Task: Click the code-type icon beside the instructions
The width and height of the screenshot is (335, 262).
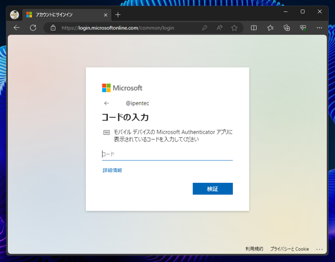Action: [x=107, y=133]
